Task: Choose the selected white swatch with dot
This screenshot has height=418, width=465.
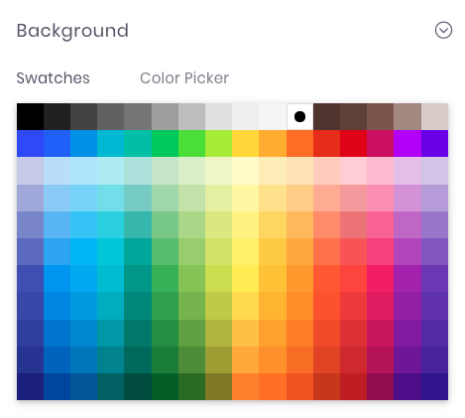Action: tap(299, 116)
